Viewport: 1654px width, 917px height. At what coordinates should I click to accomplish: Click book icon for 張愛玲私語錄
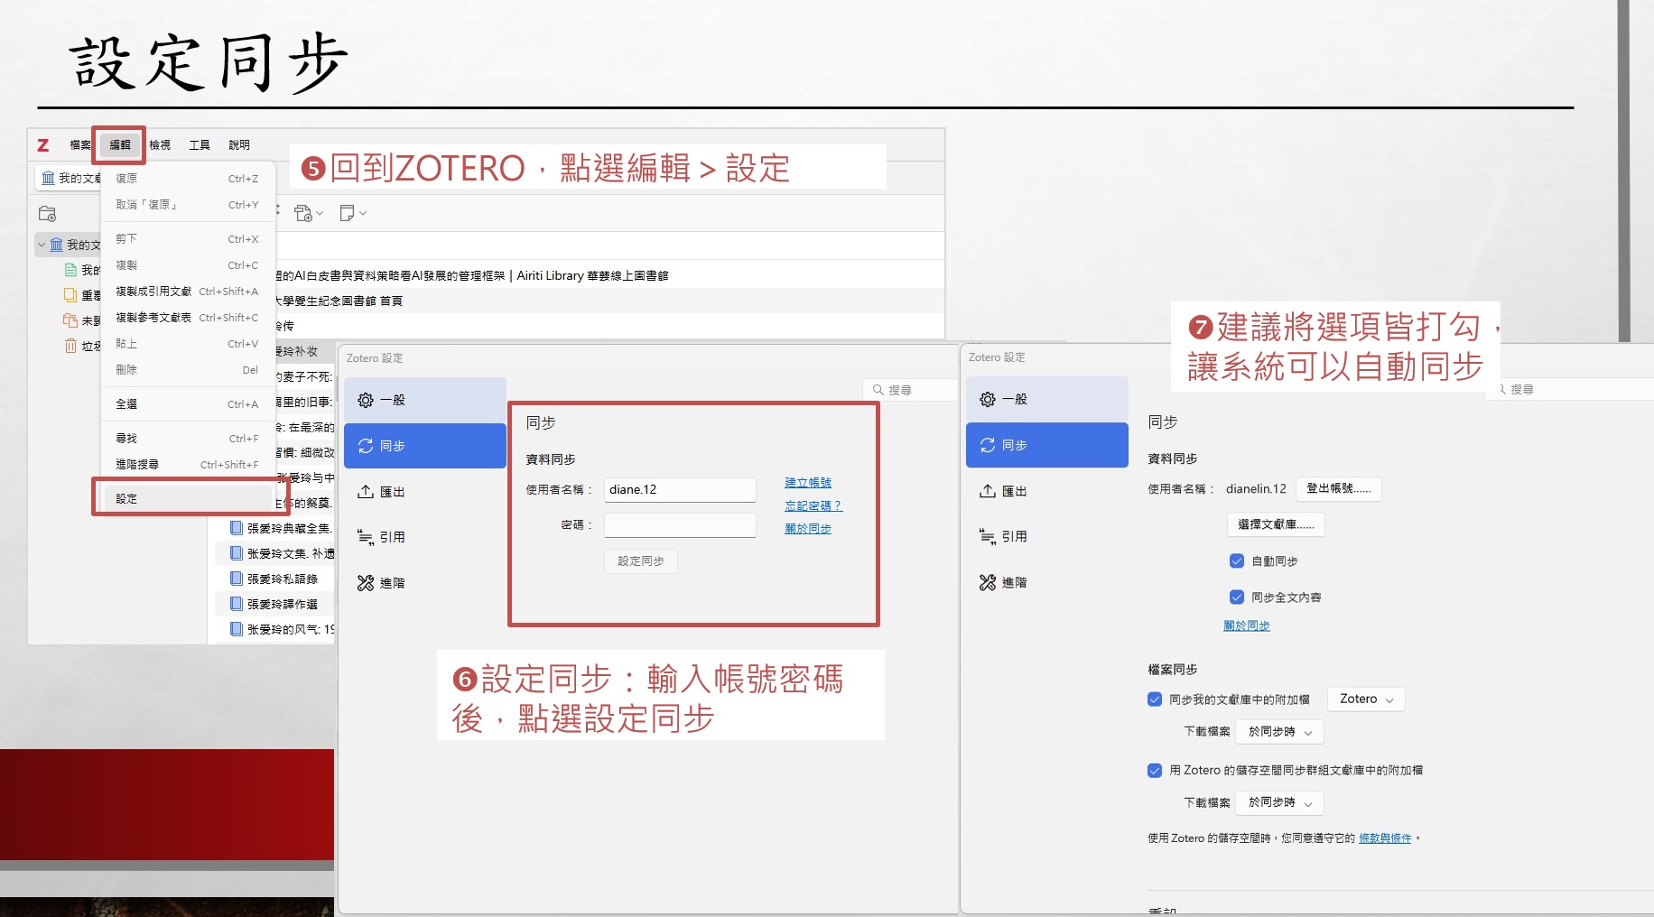coord(237,579)
